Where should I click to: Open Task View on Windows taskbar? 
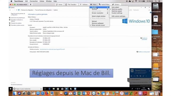[45, 89]
